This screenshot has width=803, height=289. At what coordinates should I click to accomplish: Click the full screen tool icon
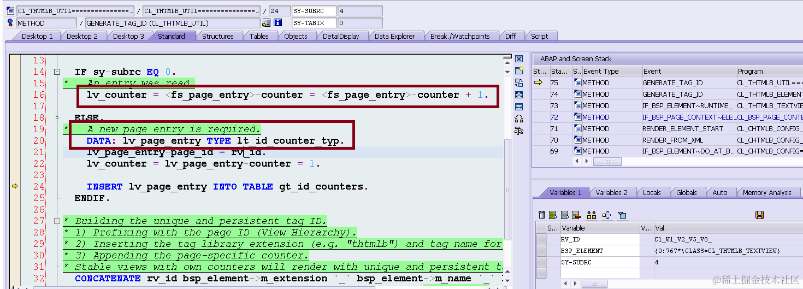click(x=519, y=95)
